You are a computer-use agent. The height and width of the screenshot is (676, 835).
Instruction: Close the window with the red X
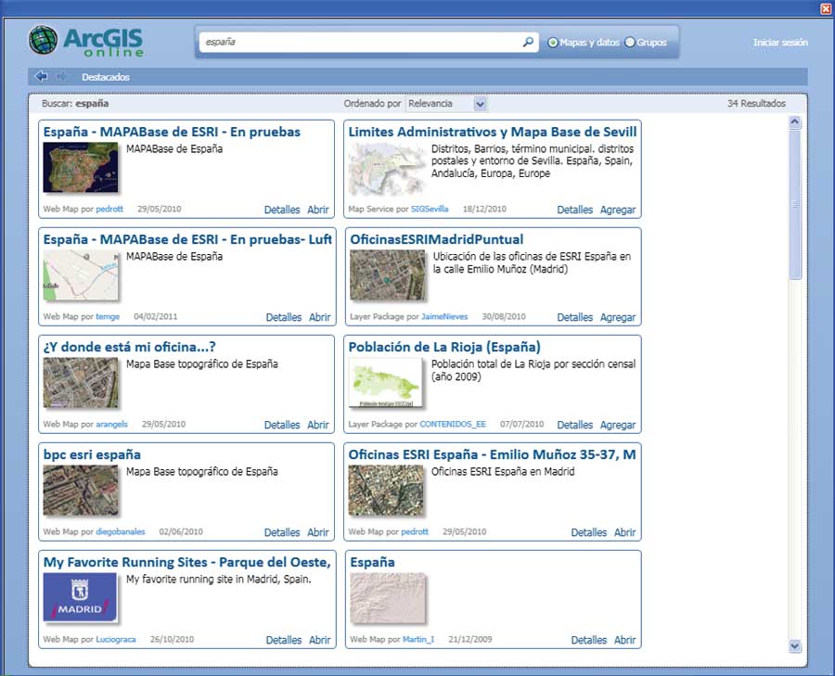[x=826, y=8]
